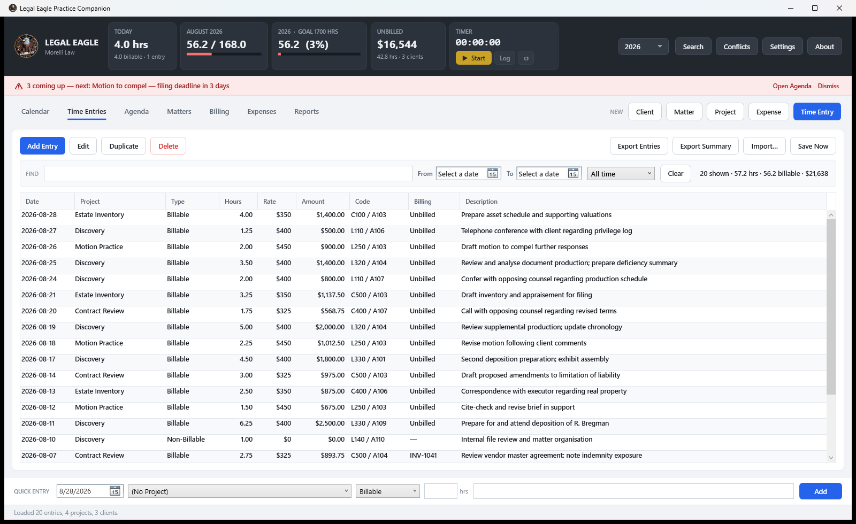Sort by the Date column header

click(x=47, y=202)
